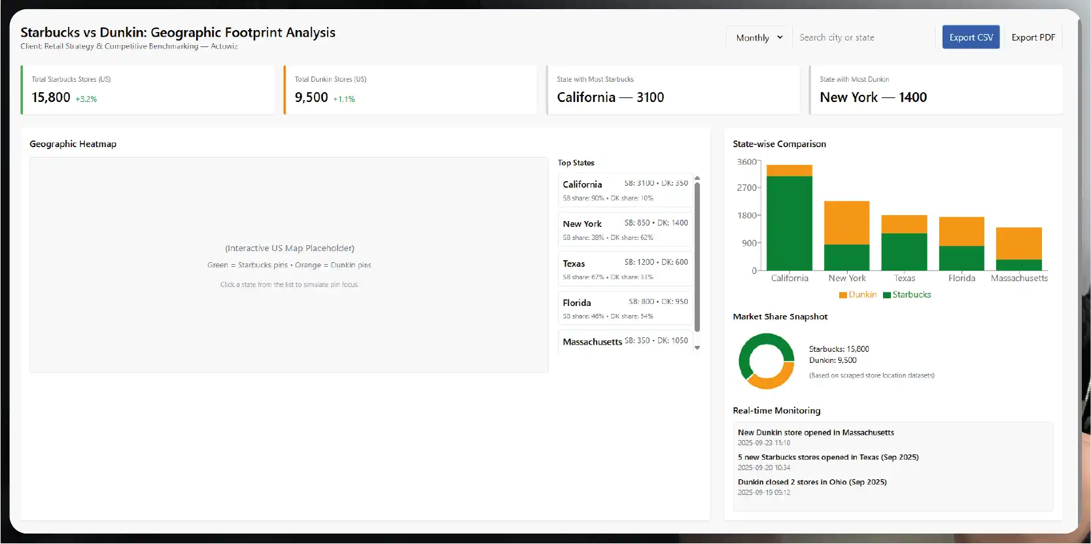The image size is (1091, 544).
Task: Click the Market Share donut chart
Action: [x=766, y=361]
